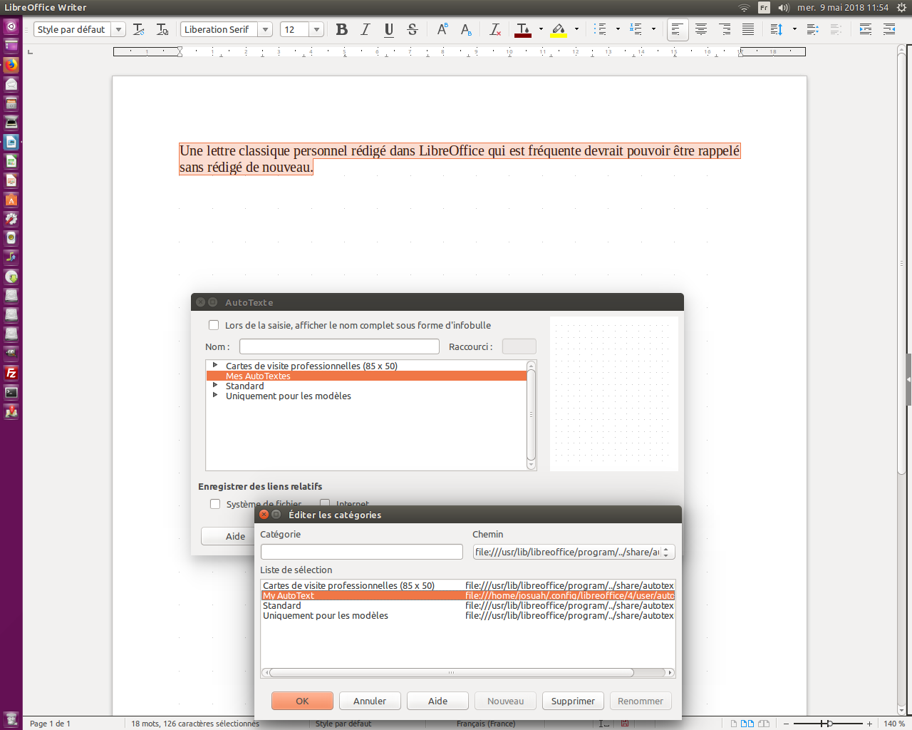Open LibreOffice Impress from the dock
Screen dimensions: 912x730
pyautogui.click(x=11, y=180)
